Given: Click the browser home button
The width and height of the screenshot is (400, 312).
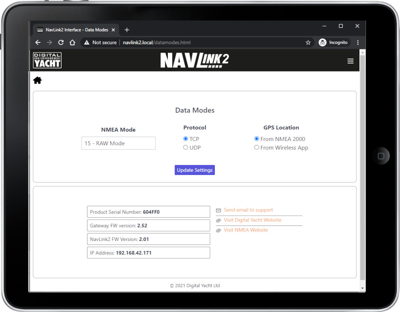Looking at the screenshot, I should [72, 43].
